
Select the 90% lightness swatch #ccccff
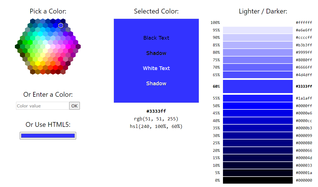coord(258,37)
